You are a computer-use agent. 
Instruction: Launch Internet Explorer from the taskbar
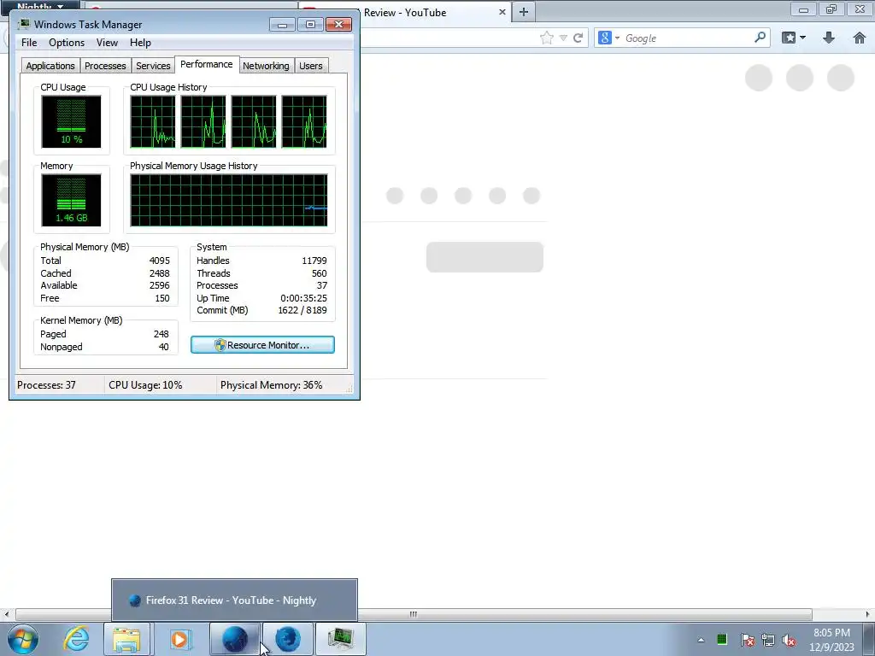76,639
